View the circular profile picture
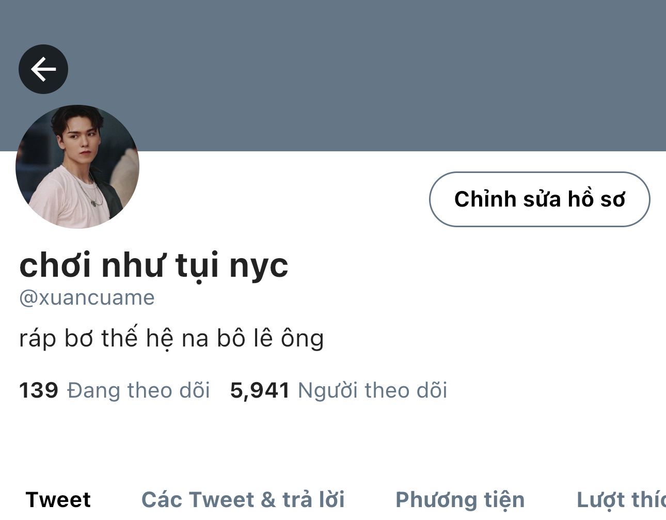The width and height of the screenshot is (666, 520). (x=77, y=167)
